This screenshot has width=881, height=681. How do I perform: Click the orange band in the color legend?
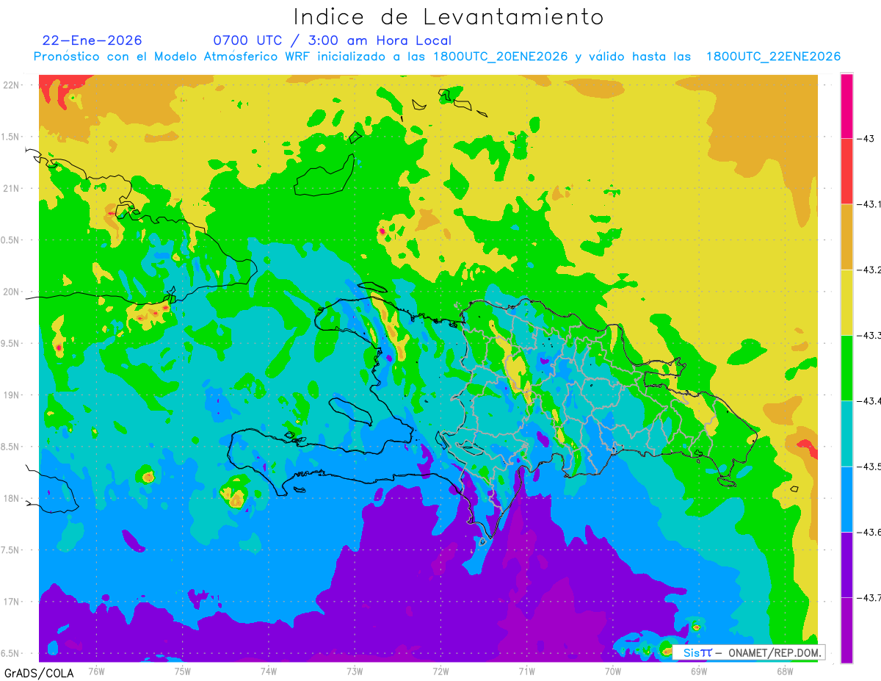click(846, 237)
